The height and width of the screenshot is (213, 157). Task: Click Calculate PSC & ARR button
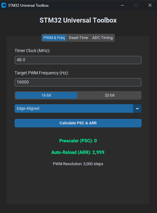pyautogui.click(x=78, y=123)
